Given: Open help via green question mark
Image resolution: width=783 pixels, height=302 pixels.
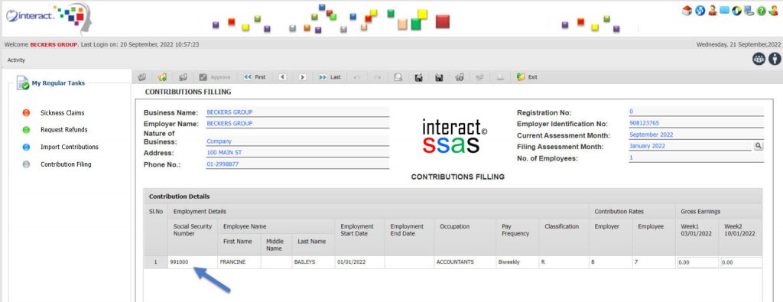Looking at the screenshot, I should [x=761, y=11].
